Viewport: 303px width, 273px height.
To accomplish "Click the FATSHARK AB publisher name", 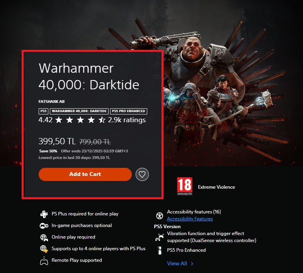I will 52,101.
